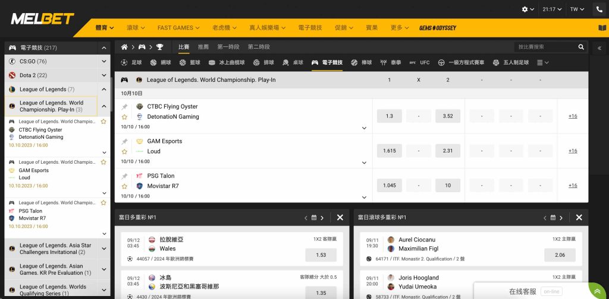Open the settings gear menu
The width and height of the screenshot is (609, 299).
pyautogui.click(x=528, y=9)
